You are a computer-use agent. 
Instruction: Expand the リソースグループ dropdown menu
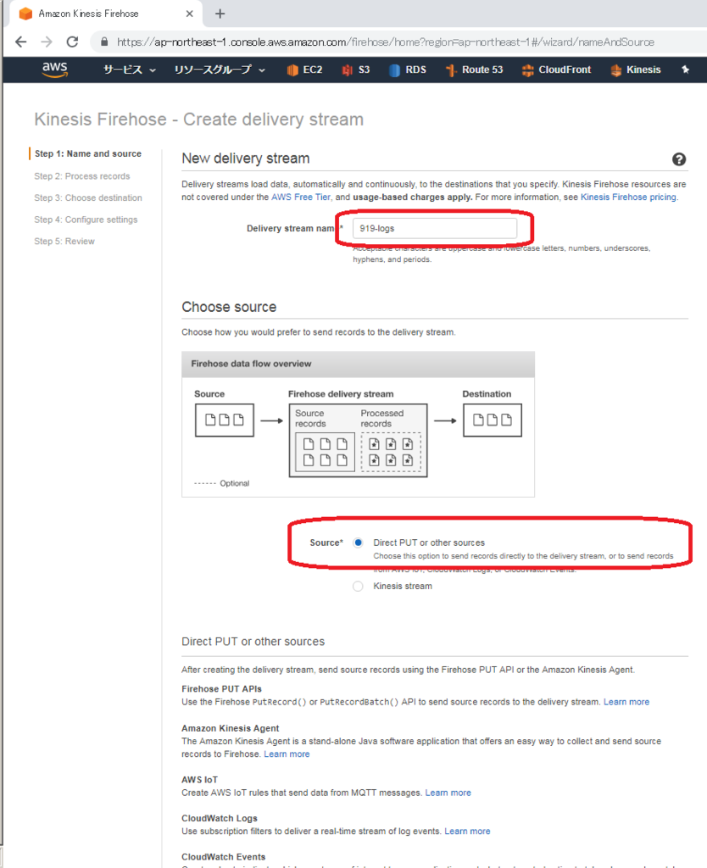pyautogui.click(x=220, y=70)
